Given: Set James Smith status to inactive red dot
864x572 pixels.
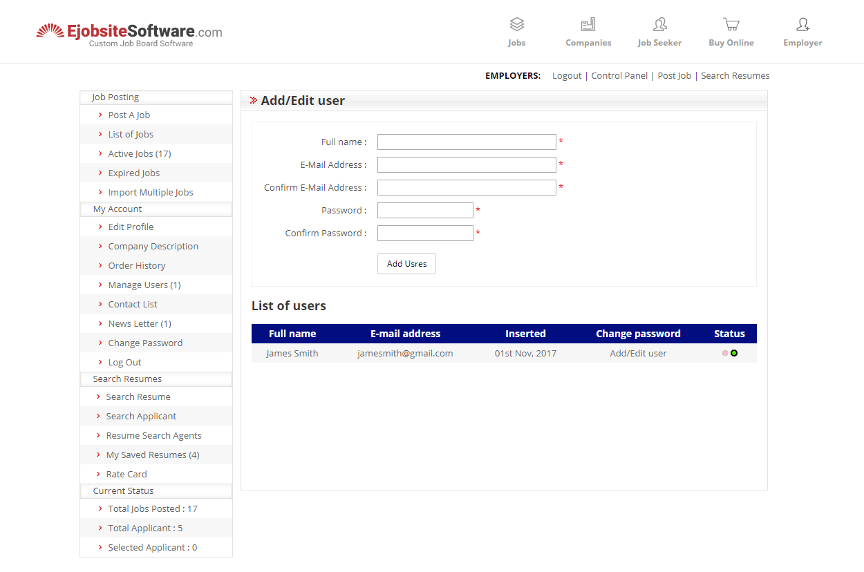Looking at the screenshot, I should 724,353.
